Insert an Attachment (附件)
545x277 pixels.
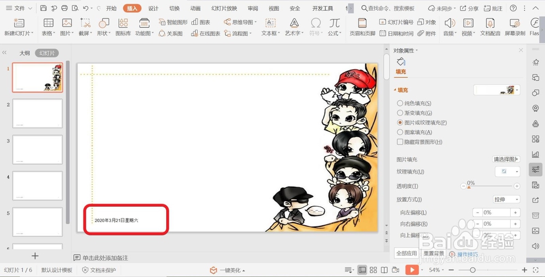pyautogui.click(x=427, y=33)
